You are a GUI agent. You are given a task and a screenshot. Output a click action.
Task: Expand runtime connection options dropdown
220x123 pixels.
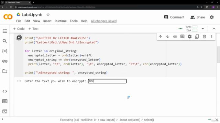pyautogui.click(x=203, y=29)
